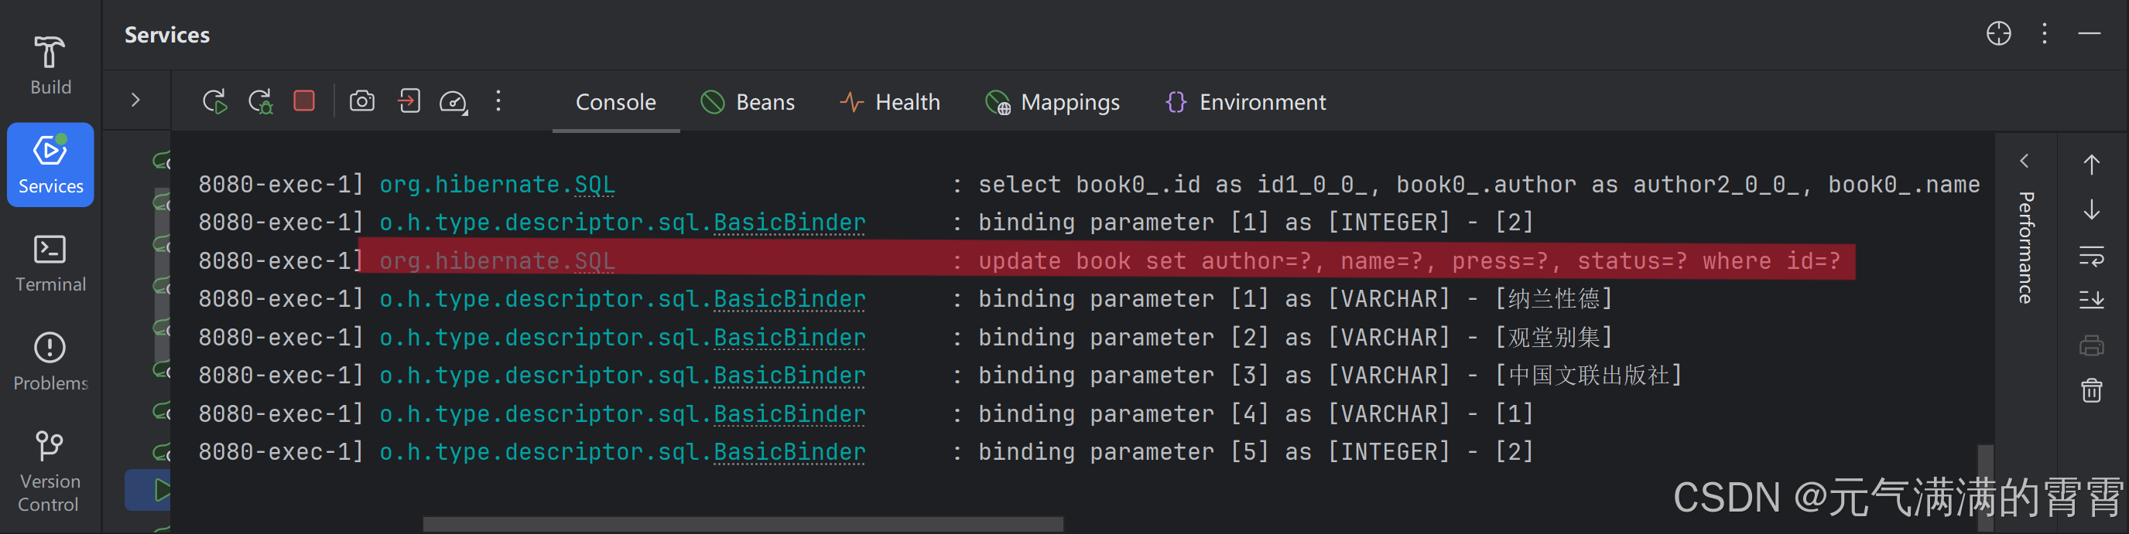Print the console output
The image size is (2129, 534).
2092,345
